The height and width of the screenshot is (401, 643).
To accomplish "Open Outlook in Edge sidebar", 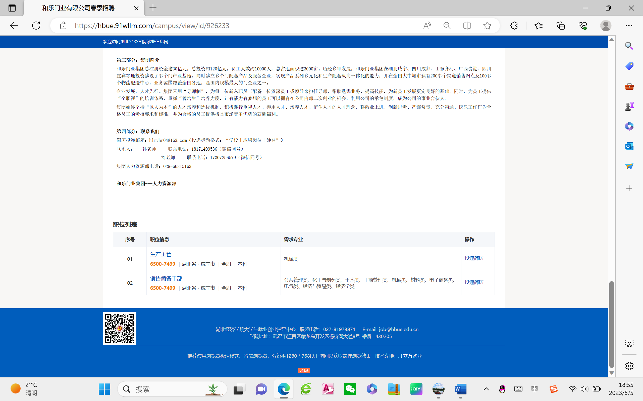I will coord(629,146).
